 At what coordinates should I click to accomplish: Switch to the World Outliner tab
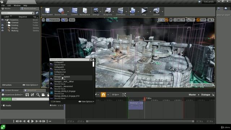coord(30,9)
